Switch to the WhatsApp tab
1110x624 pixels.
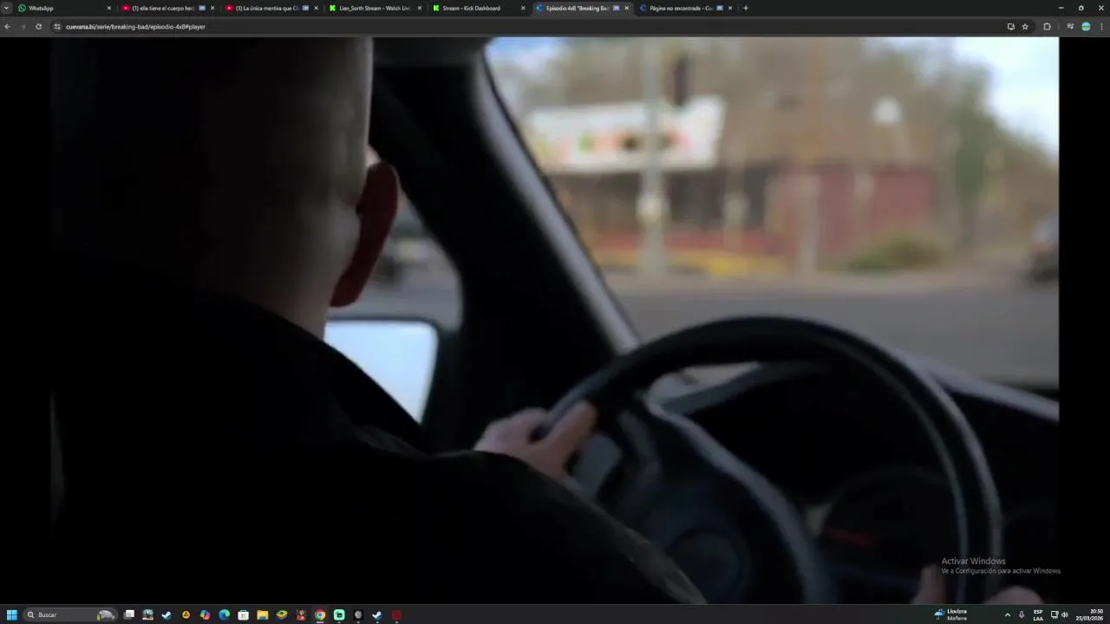point(65,8)
